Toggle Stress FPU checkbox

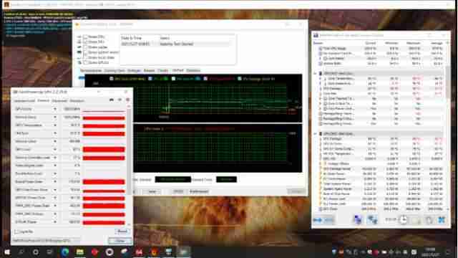point(86,42)
